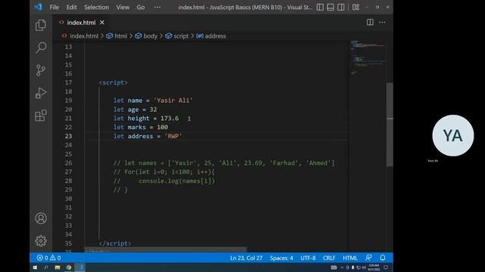Screen dimensions: 485x272
Task: Click 'RWP' string on line 23
Action: (x=174, y=136)
